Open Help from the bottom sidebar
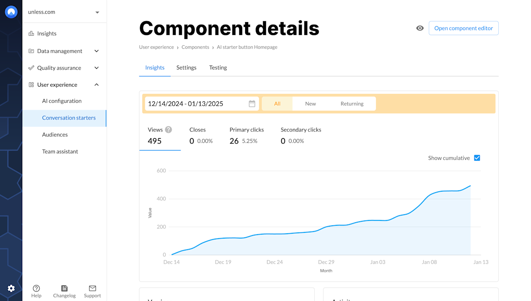 pos(36,291)
